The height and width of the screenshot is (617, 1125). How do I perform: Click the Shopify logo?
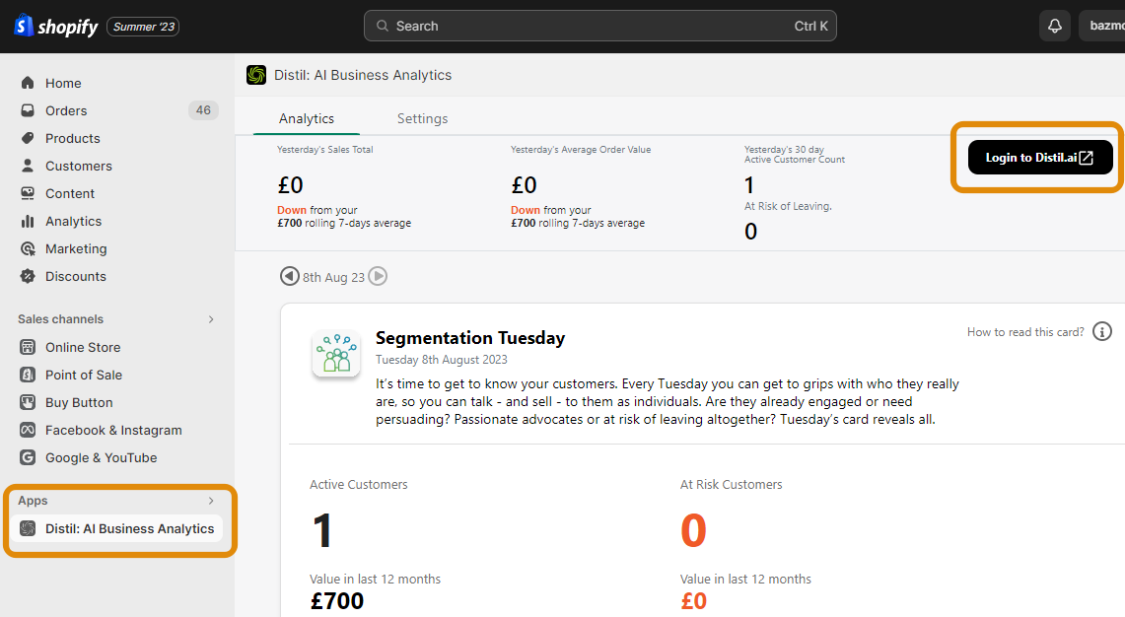coord(56,27)
